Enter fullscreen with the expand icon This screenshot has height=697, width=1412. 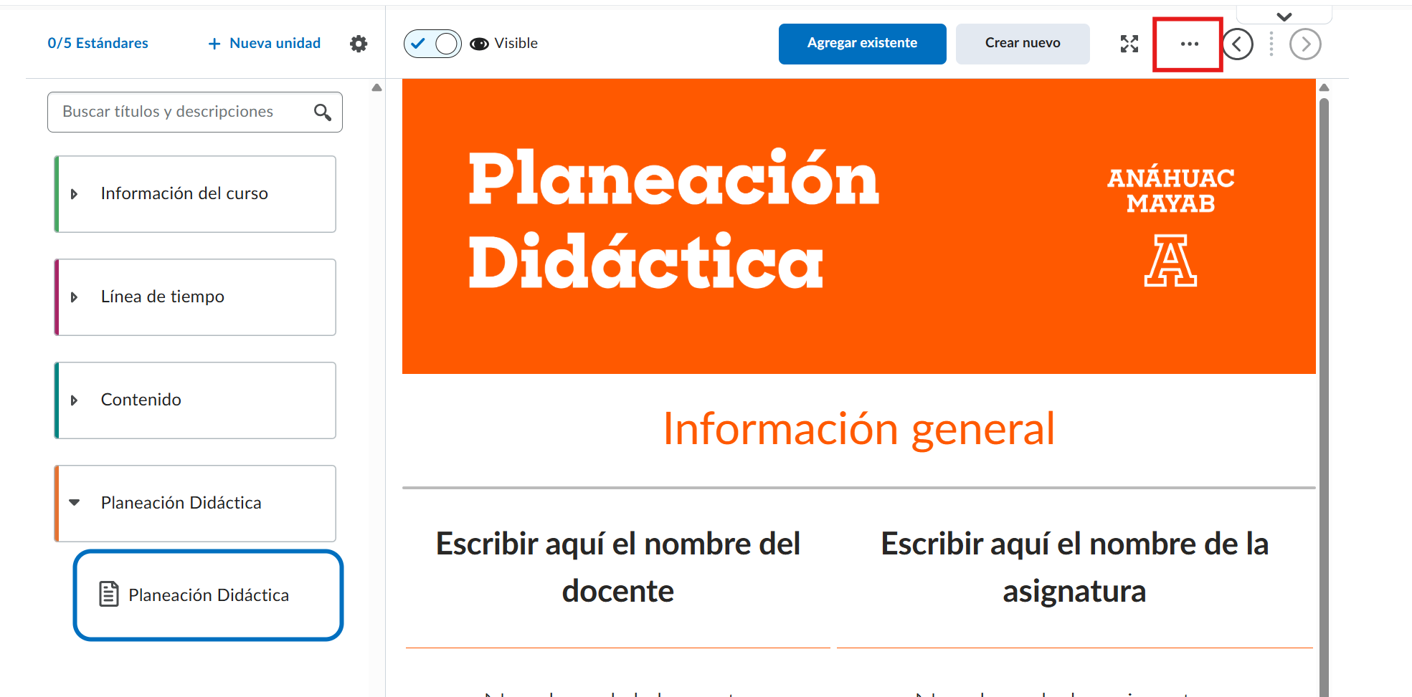click(1129, 44)
